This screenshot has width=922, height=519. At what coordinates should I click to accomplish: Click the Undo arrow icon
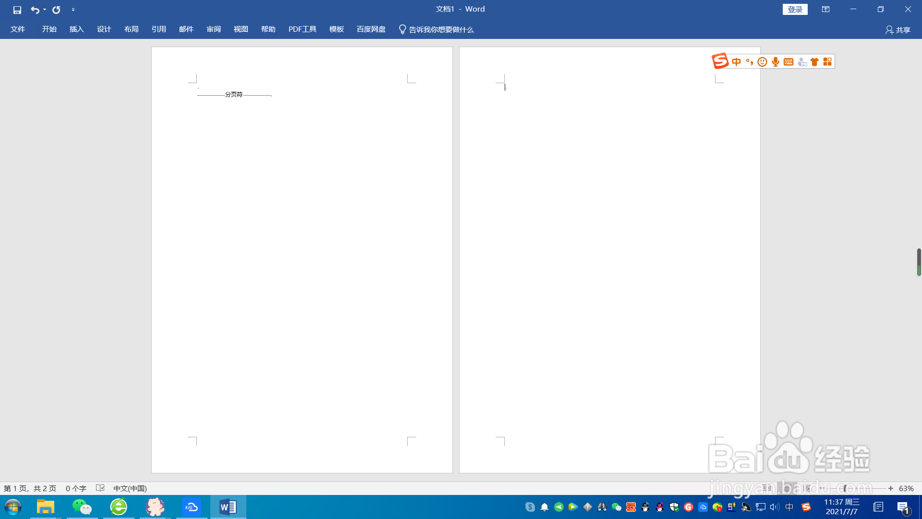[35, 10]
